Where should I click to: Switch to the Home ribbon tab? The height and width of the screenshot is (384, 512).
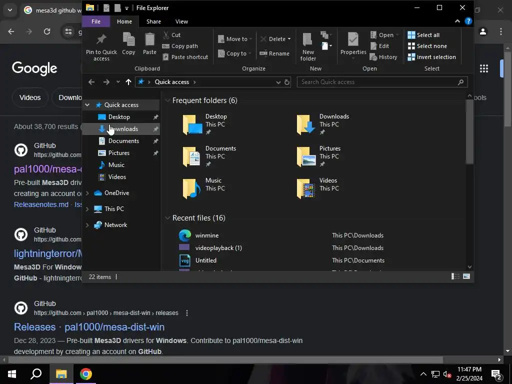click(124, 21)
